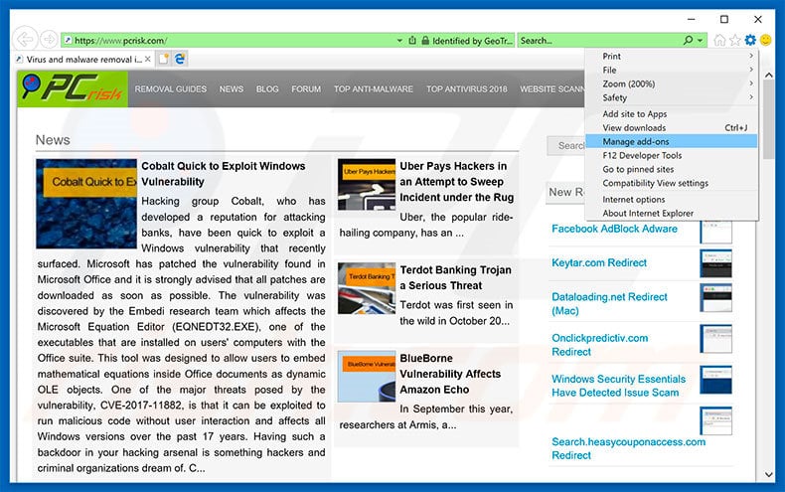Viewport: 785px width, 492px height.
Task: Open TOP ANTIVIRUS 2018 nav item
Action: (x=467, y=88)
